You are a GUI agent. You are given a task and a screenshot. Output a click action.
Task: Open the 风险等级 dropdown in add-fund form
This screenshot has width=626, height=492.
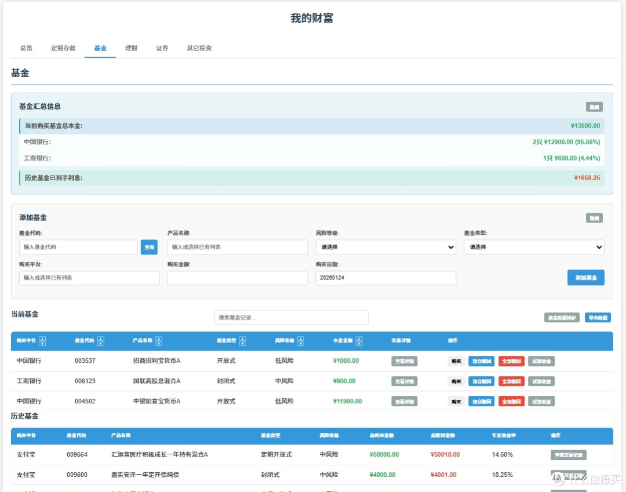point(385,247)
